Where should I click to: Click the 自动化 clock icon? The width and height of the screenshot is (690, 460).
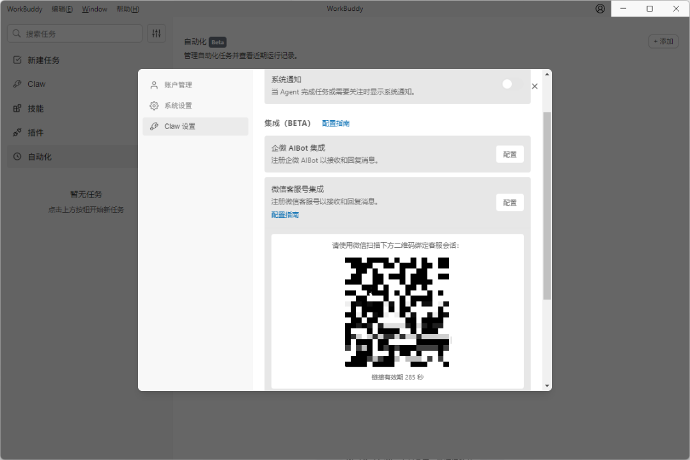pos(17,157)
